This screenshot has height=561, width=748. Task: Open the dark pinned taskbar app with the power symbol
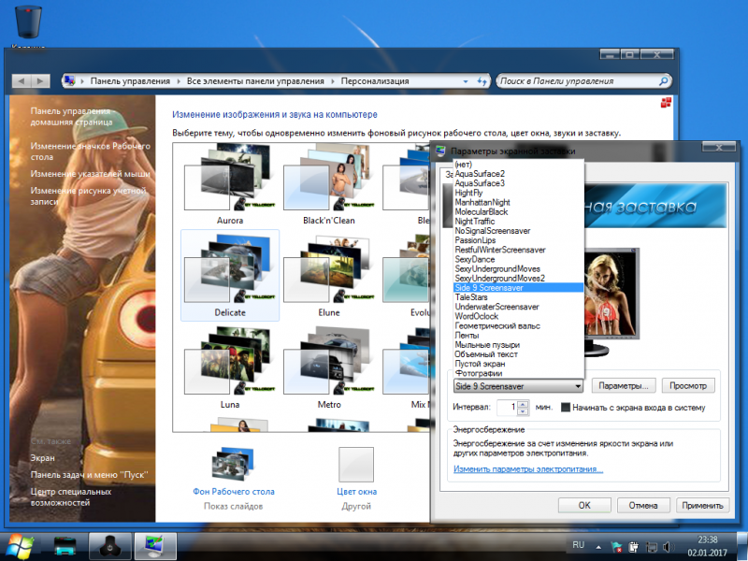[109, 547]
